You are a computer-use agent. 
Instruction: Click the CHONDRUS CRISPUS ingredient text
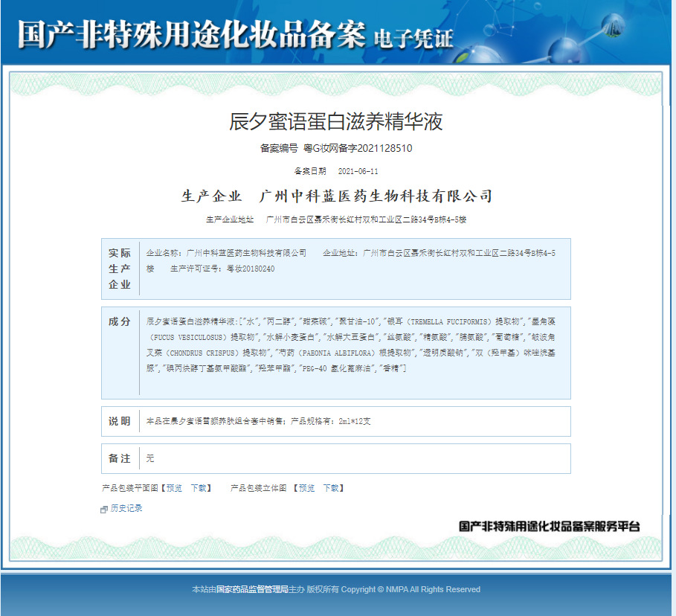tap(202, 353)
